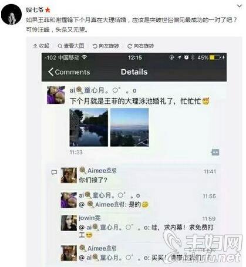Open Aimee's avatar on the 11:41 comment
The image size is (246, 267).
tap(69, 175)
